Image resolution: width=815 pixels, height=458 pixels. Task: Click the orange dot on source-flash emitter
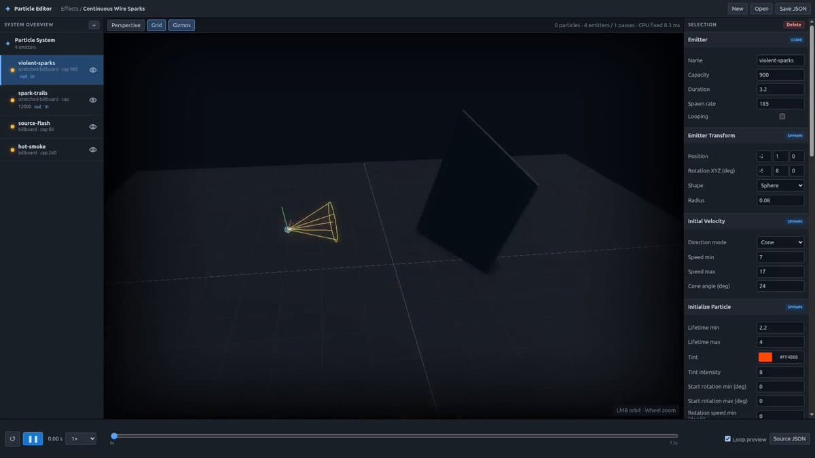[12, 126]
